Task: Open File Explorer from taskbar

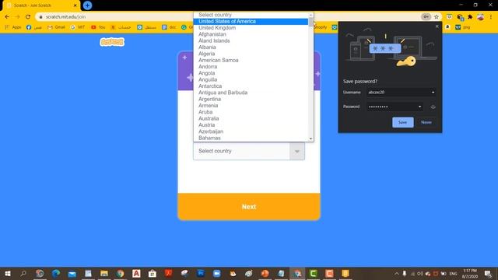Action: (x=104, y=273)
